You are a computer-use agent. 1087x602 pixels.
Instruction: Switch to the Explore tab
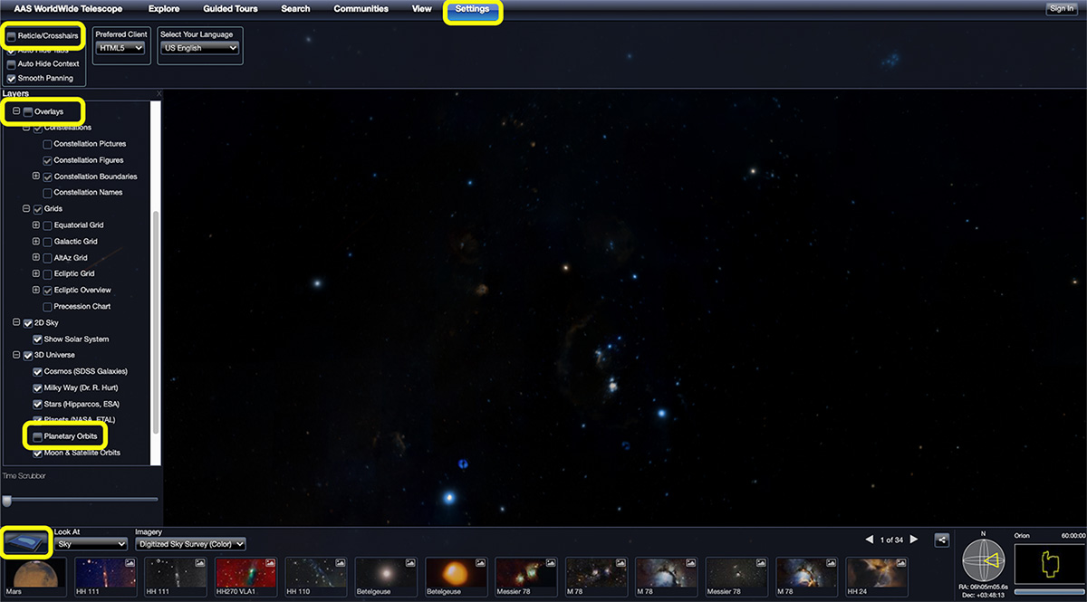tap(164, 9)
